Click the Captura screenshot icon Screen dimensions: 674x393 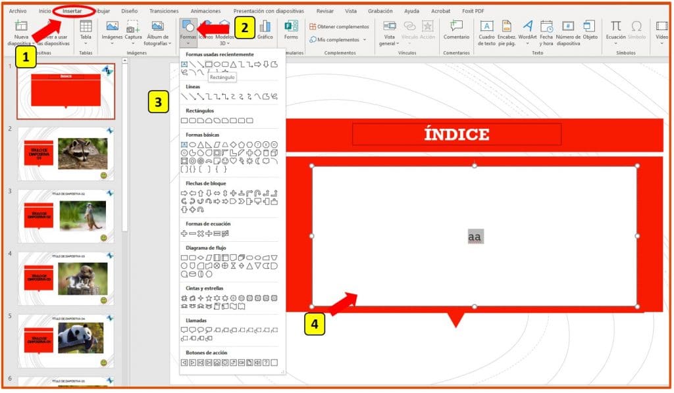point(133,26)
